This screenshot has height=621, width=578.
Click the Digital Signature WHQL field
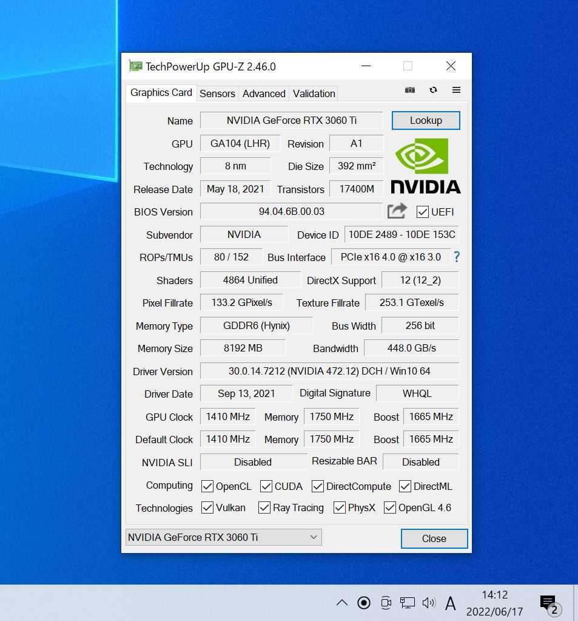(x=417, y=393)
